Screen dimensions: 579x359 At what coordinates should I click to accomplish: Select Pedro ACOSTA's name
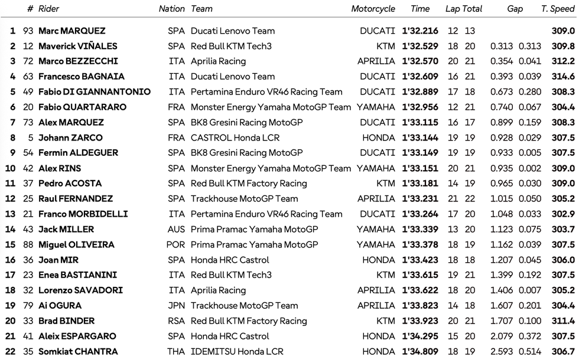pyautogui.click(x=70, y=183)
